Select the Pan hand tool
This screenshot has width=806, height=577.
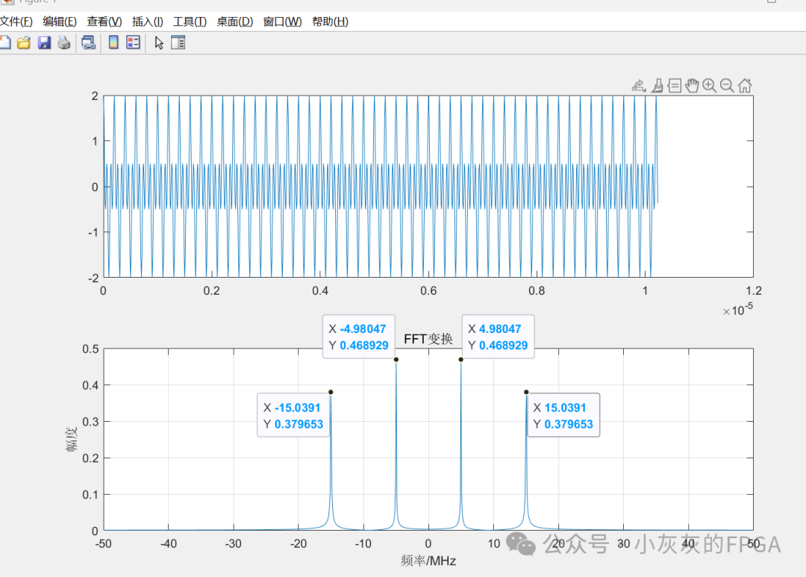click(x=692, y=85)
